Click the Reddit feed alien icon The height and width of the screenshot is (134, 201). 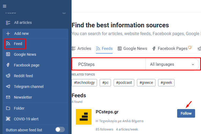pyautogui.click(x=8, y=76)
